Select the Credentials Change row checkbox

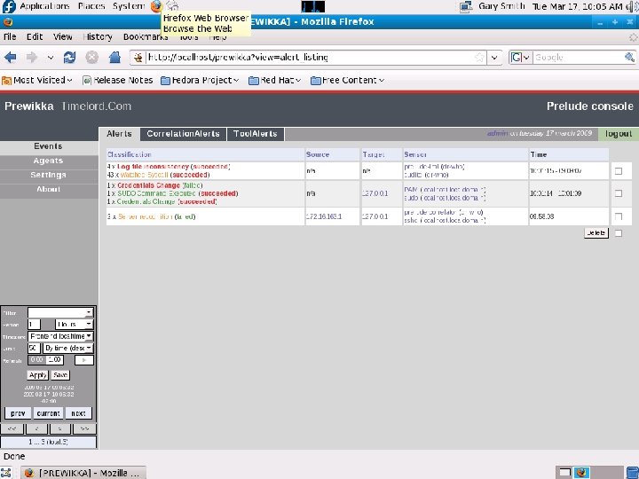point(619,193)
